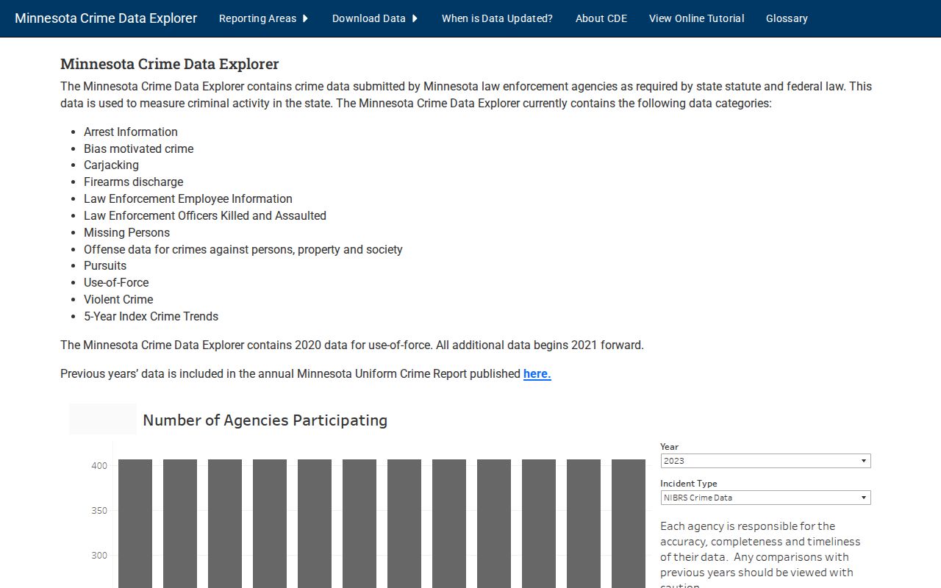Select 'Law Enforcement Employee Information' list item

[188, 198]
